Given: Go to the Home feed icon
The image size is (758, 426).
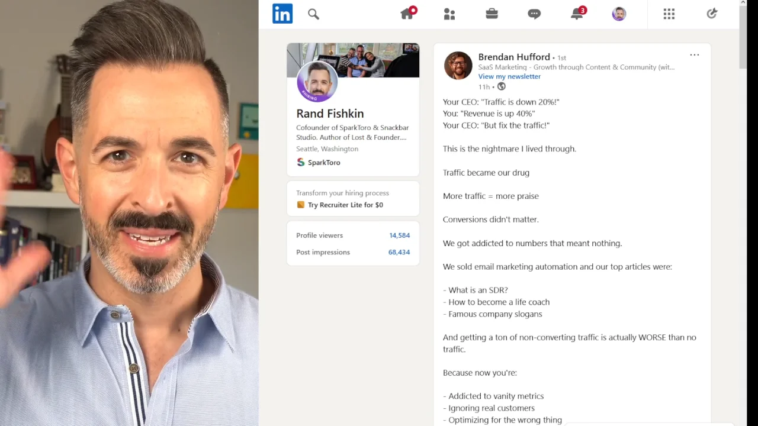Looking at the screenshot, I should (x=407, y=14).
